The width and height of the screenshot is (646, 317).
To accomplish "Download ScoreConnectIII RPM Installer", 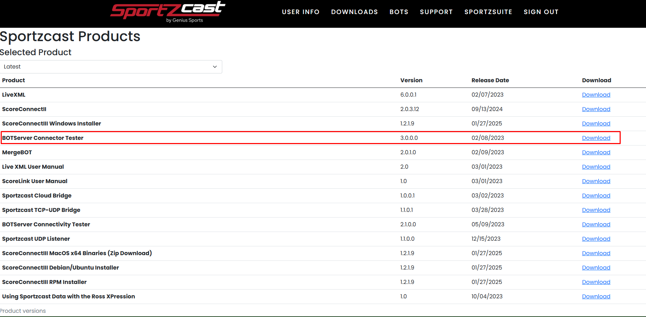I will pos(596,282).
